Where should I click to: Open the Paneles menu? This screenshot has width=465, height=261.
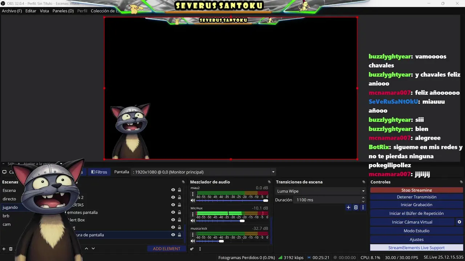pos(63,11)
